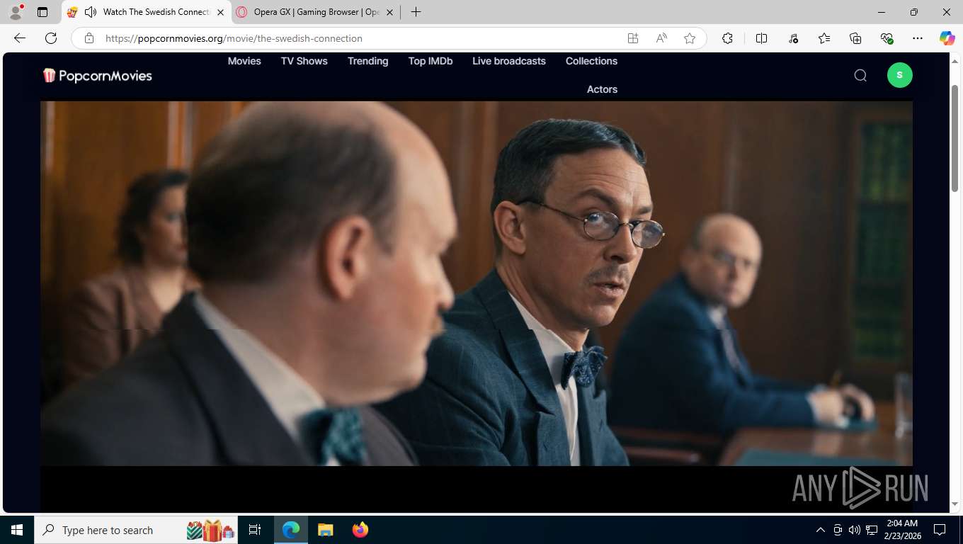
Task: Open the Windows Start menu
Action: click(17, 530)
